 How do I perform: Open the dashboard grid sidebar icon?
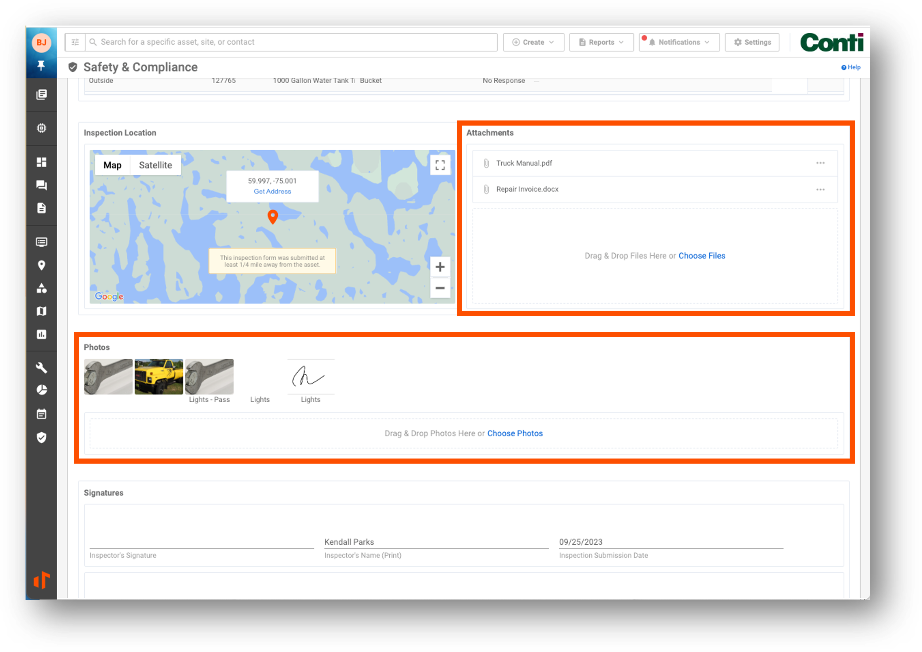[41, 162]
